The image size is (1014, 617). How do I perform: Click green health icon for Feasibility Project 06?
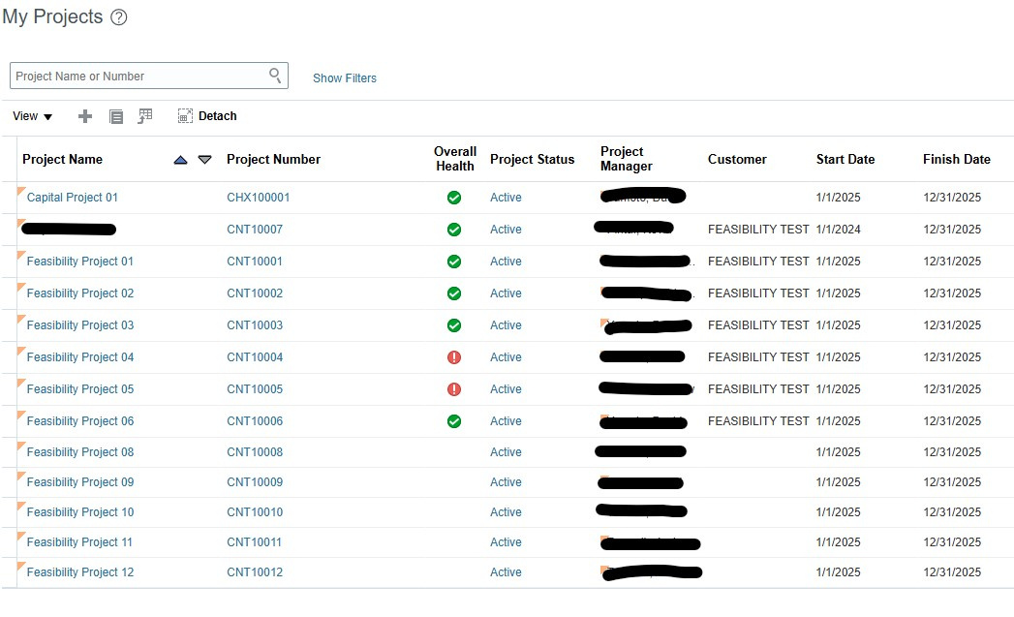pos(454,421)
